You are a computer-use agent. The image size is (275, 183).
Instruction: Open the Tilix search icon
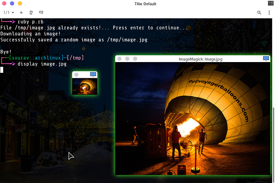(x=259, y=13)
